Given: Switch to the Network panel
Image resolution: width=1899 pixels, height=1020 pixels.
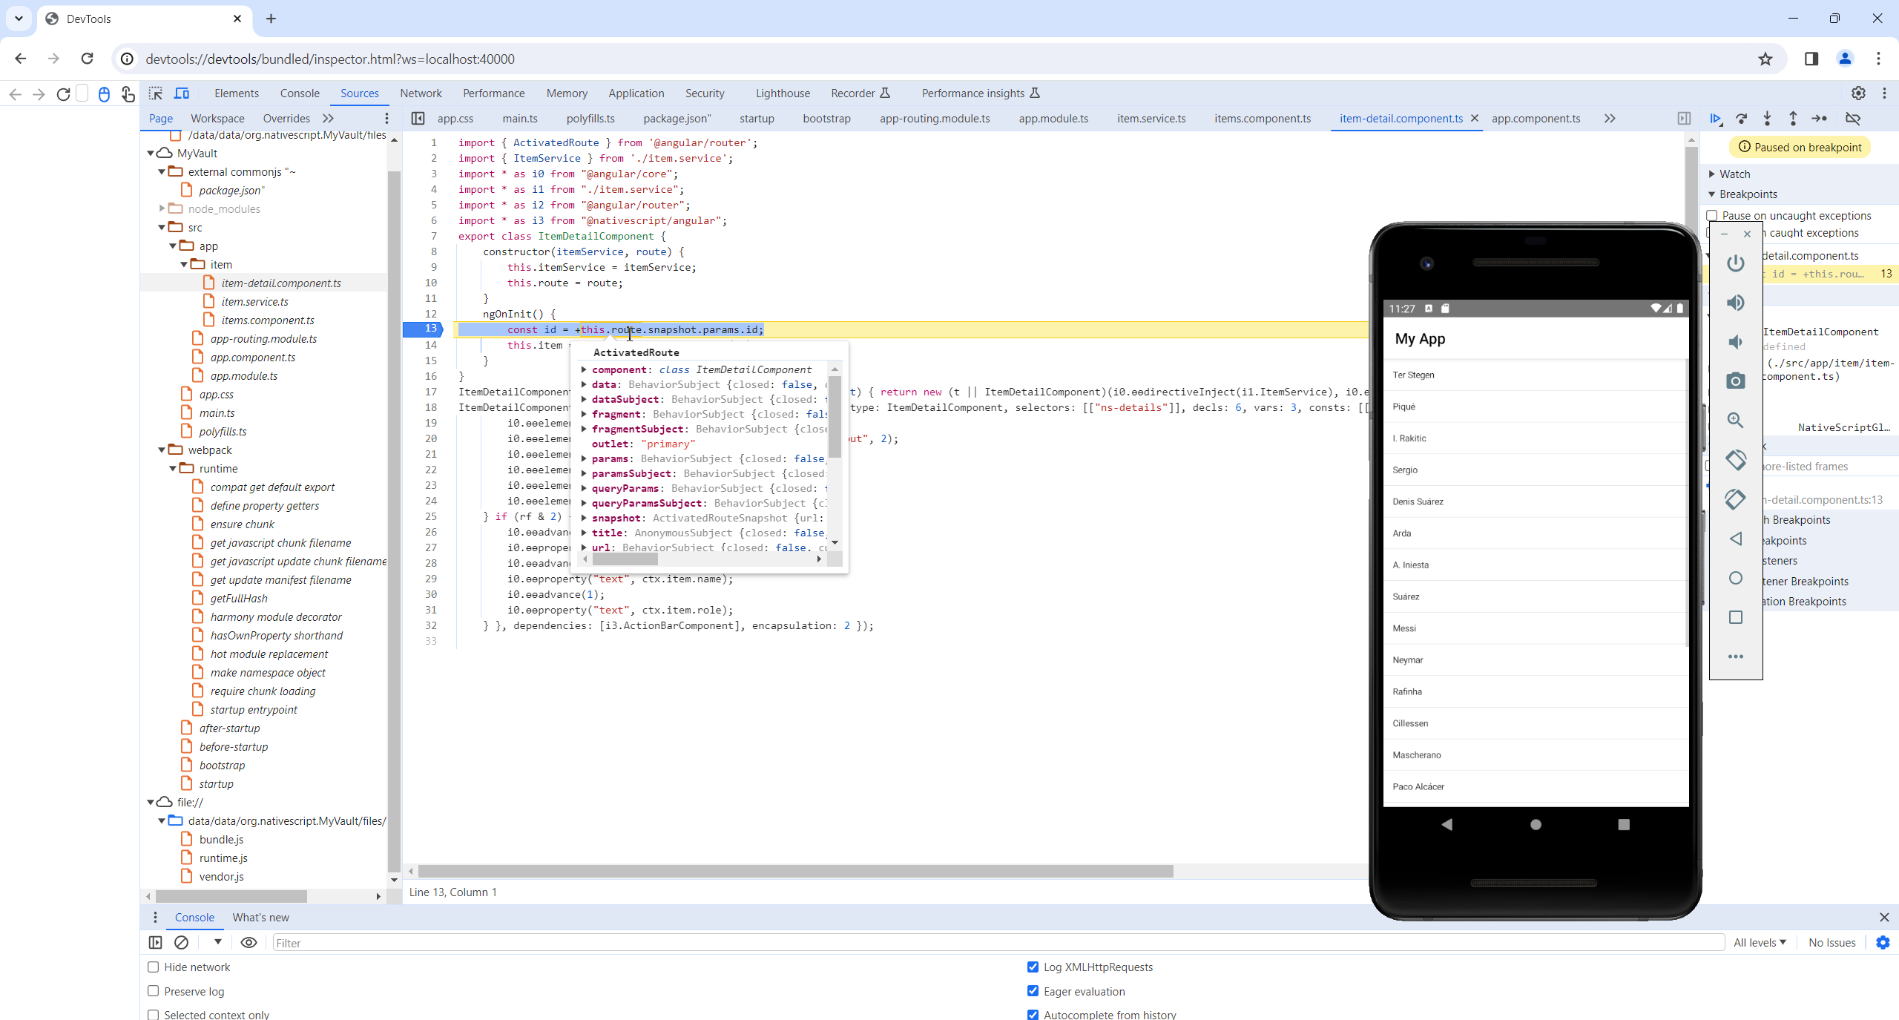Looking at the screenshot, I should pyautogui.click(x=421, y=93).
